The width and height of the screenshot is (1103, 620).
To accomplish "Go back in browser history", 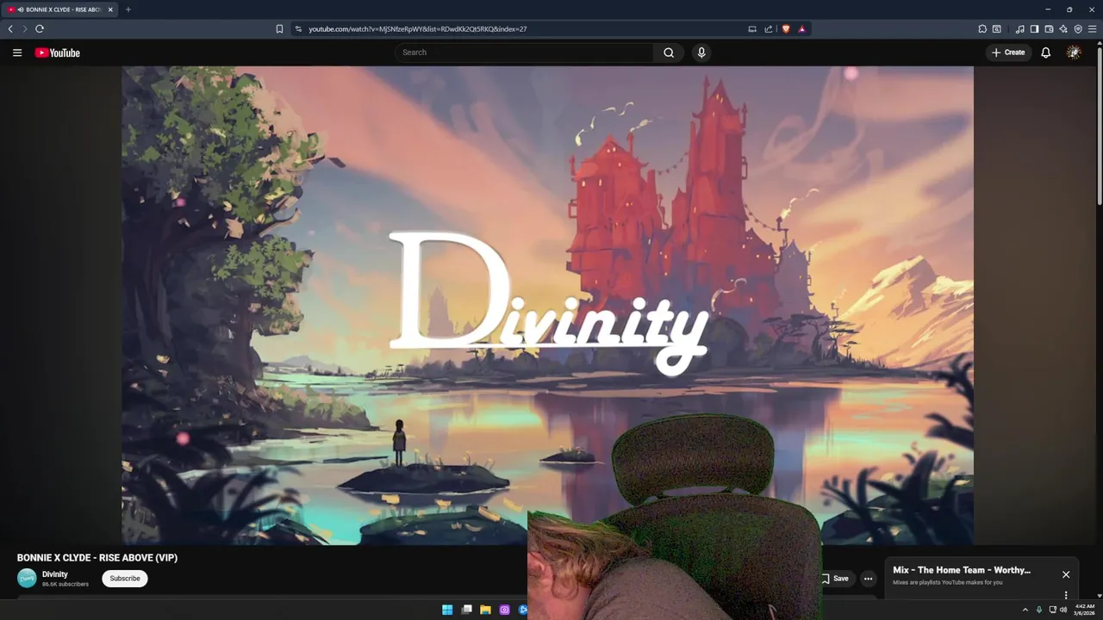I will click(10, 28).
